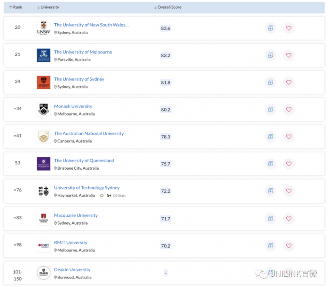Sort the list by University column
Screen dimensions: 328x287
tap(48, 7)
